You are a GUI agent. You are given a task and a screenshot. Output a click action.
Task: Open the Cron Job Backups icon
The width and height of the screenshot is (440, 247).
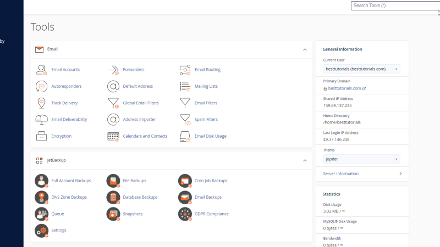pos(185,181)
